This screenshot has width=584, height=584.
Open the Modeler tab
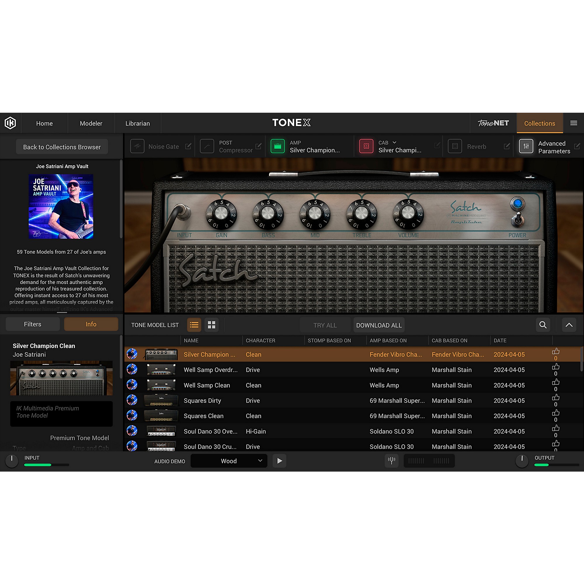point(91,123)
